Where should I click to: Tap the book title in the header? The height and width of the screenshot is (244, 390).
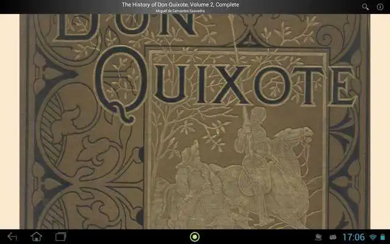[x=180, y=4]
